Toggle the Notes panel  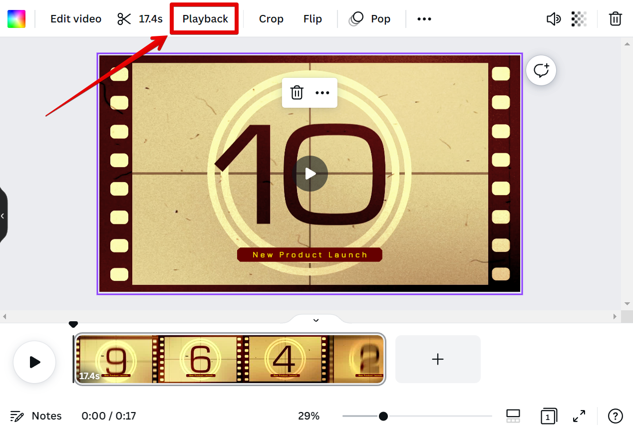36,416
